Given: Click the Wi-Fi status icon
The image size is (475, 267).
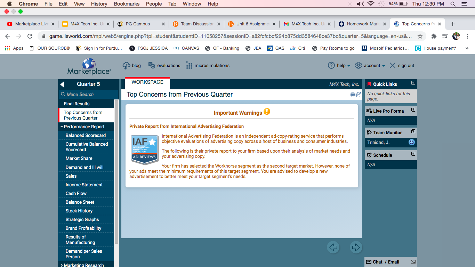Looking at the screenshot, I should (371, 4).
